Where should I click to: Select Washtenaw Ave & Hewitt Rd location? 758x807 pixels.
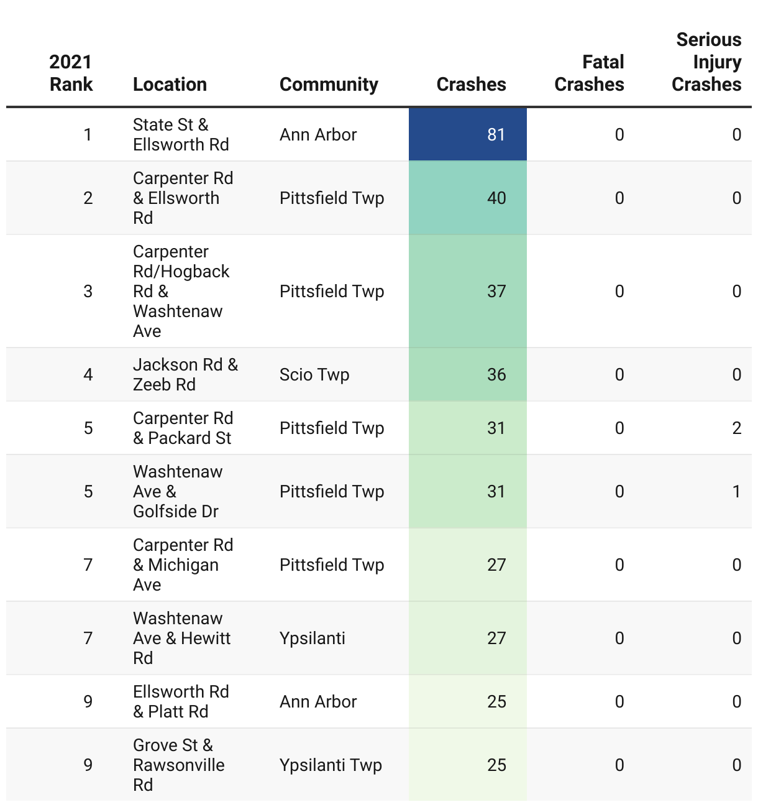pos(181,638)
